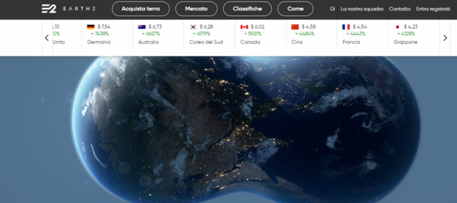Open the Mercato section

tap(196, 9)
